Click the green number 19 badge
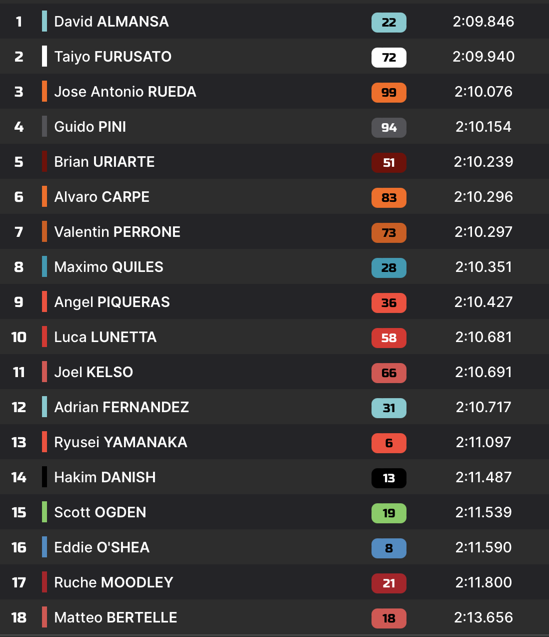 coord(388,513)
